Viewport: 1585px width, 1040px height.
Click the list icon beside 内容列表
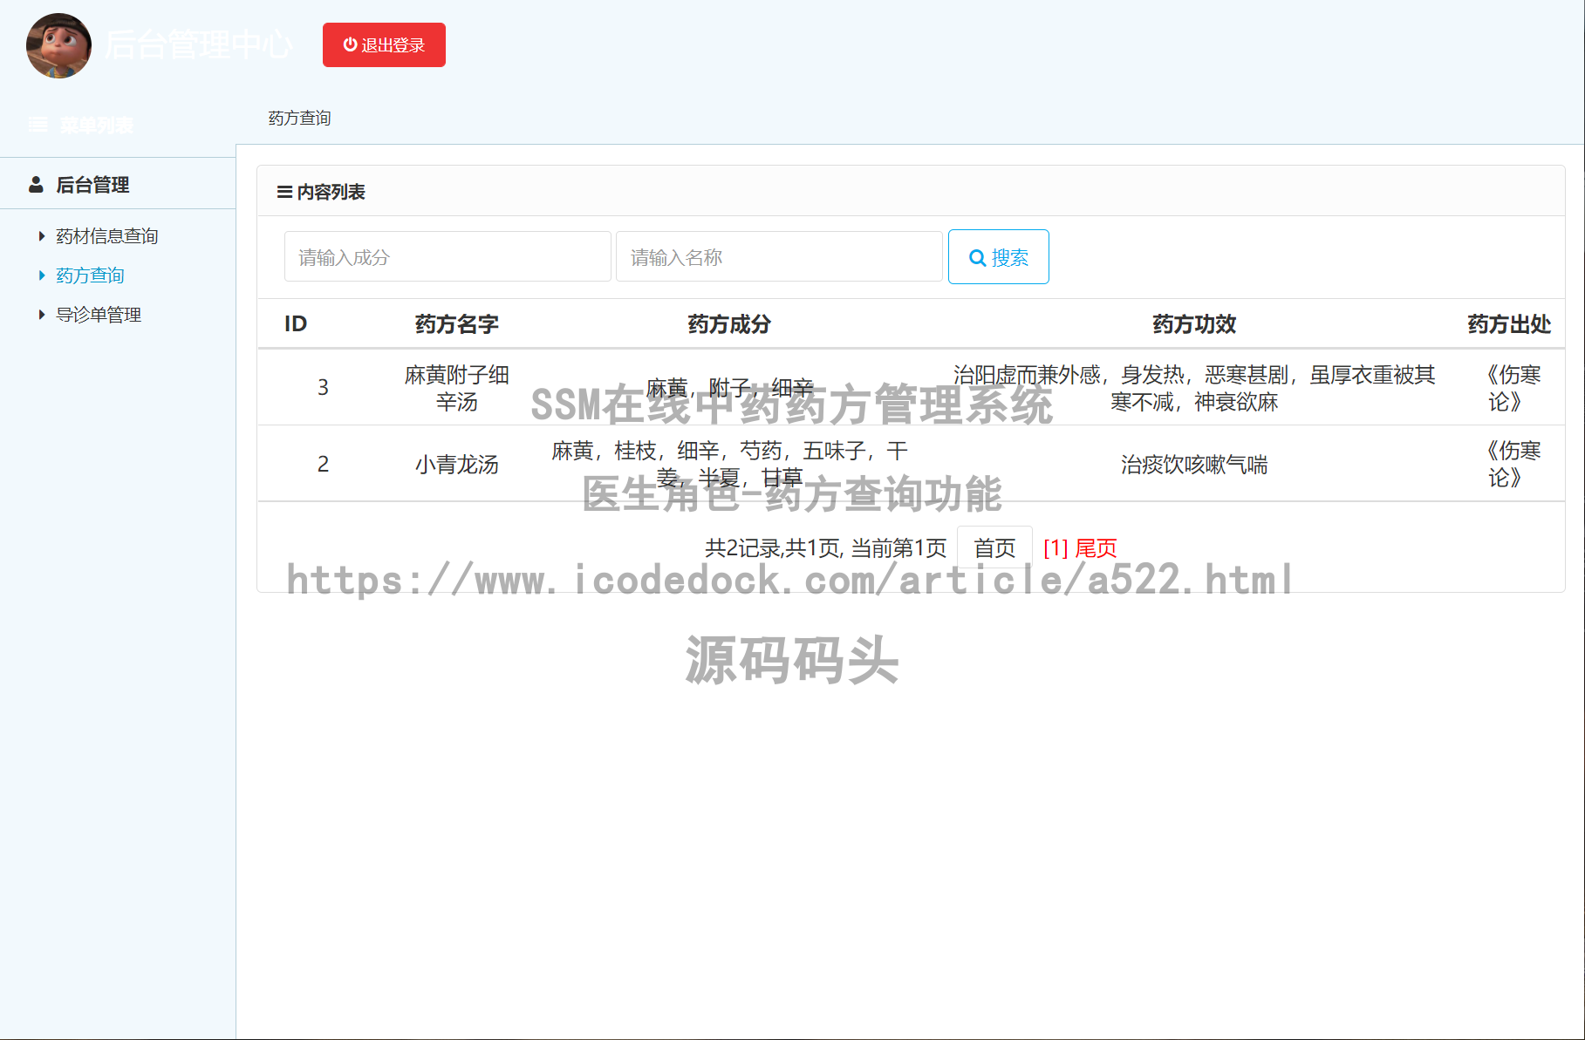pos(283,192)
